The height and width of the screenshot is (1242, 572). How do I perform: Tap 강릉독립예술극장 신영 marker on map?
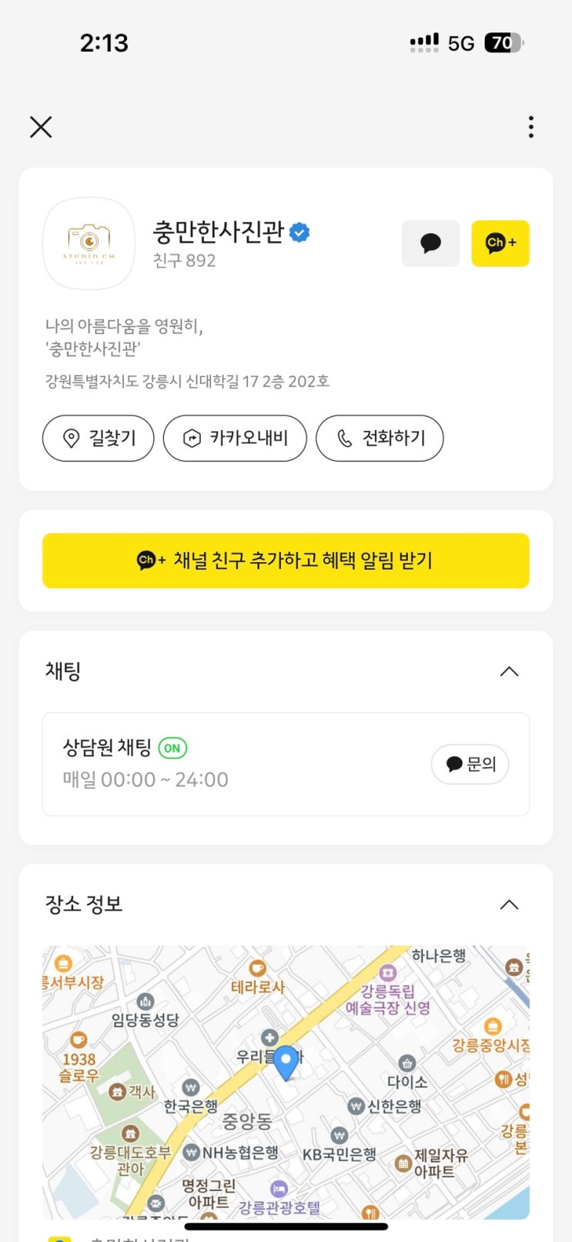388,974
